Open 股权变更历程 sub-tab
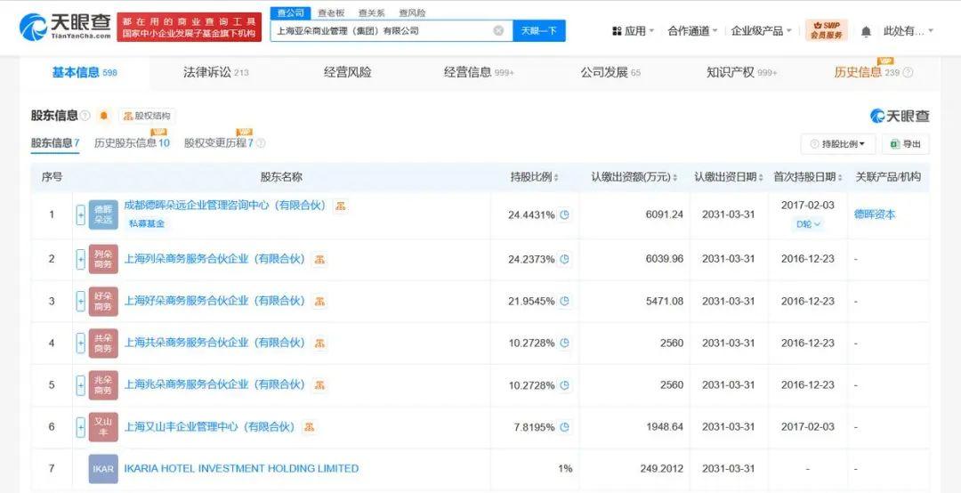Viewport: 961px width, 493px height. [x=219, y=143]
